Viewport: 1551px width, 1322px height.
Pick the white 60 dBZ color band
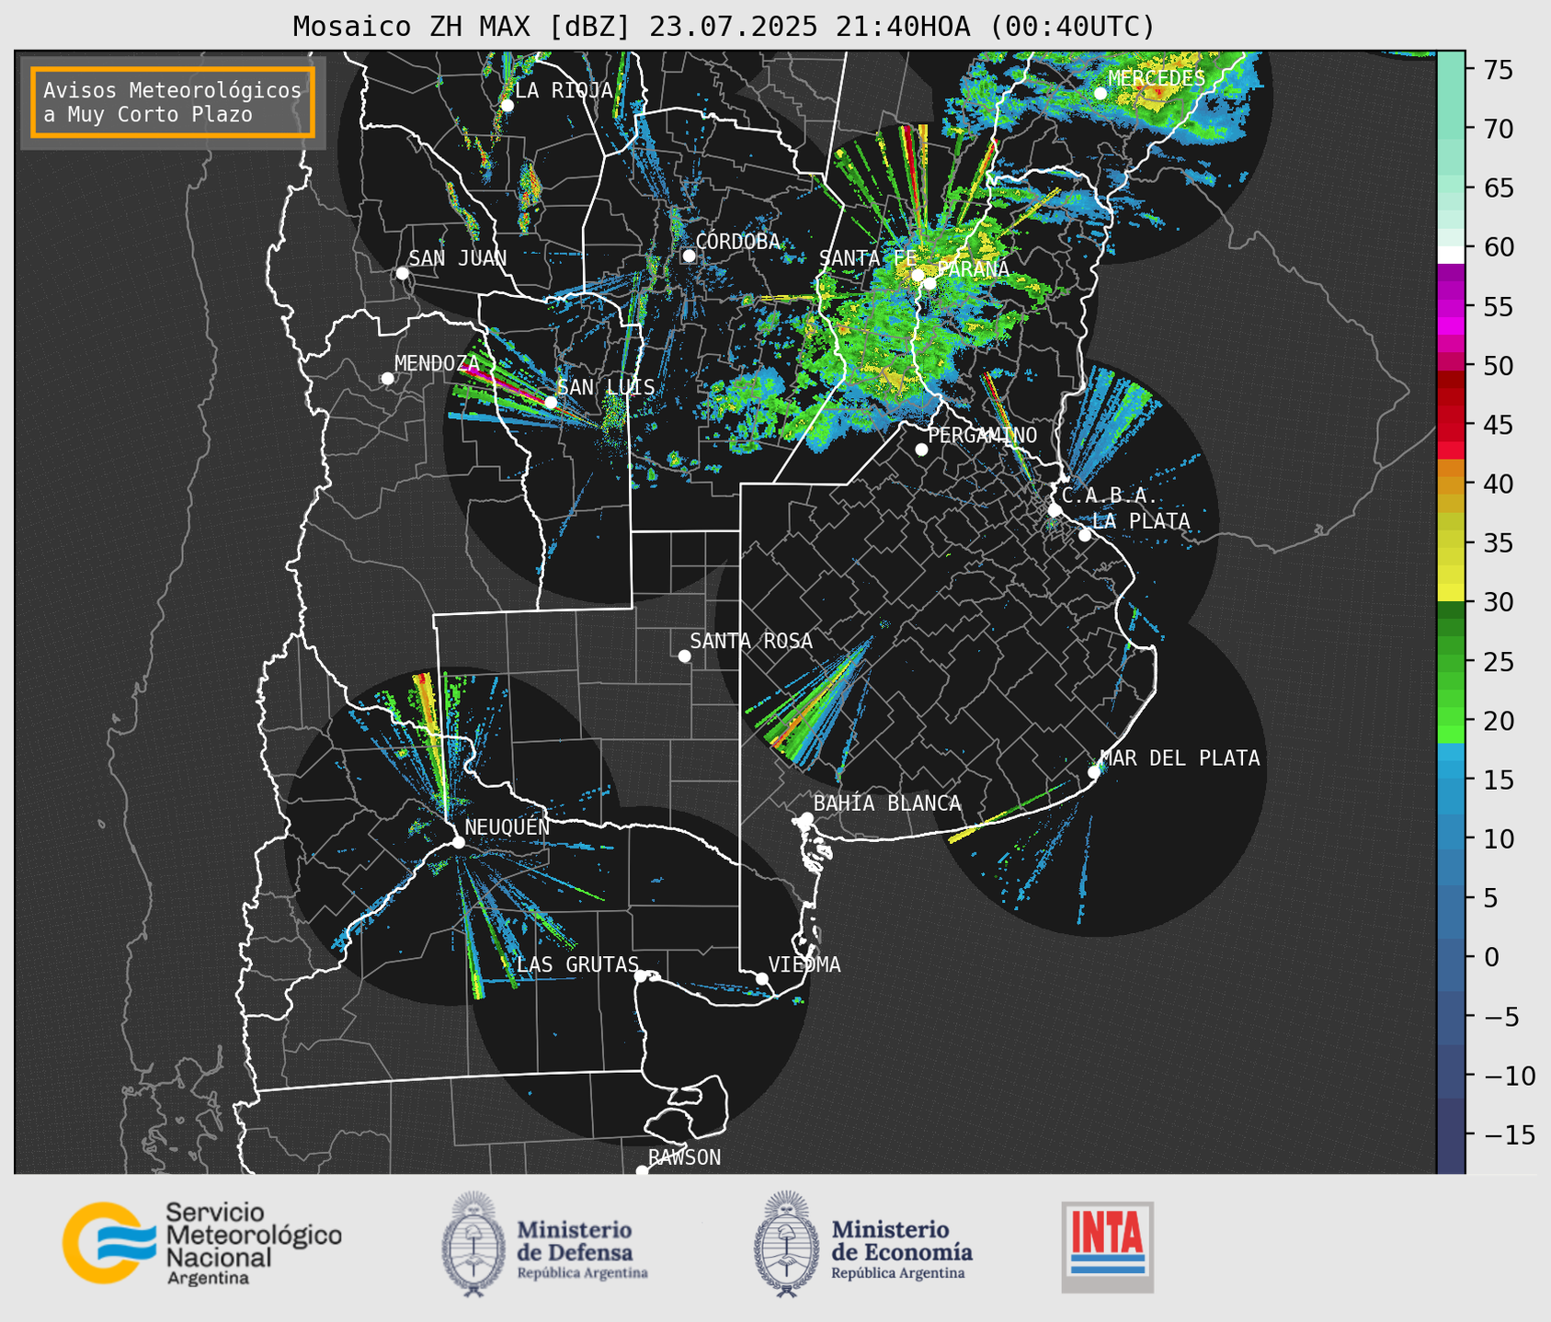click(1451, 255)
